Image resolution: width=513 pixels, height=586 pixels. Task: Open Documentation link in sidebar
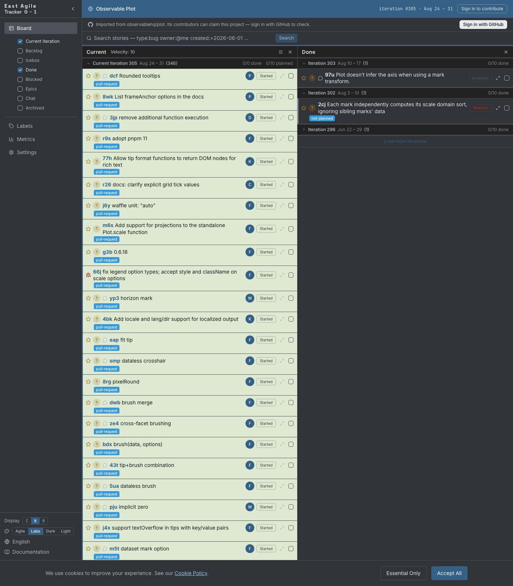coord(31,552)
